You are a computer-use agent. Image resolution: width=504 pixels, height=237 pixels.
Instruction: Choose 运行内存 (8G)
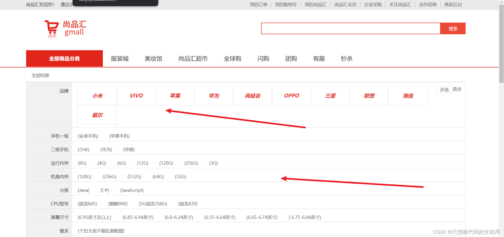click(x=82, y=163)
